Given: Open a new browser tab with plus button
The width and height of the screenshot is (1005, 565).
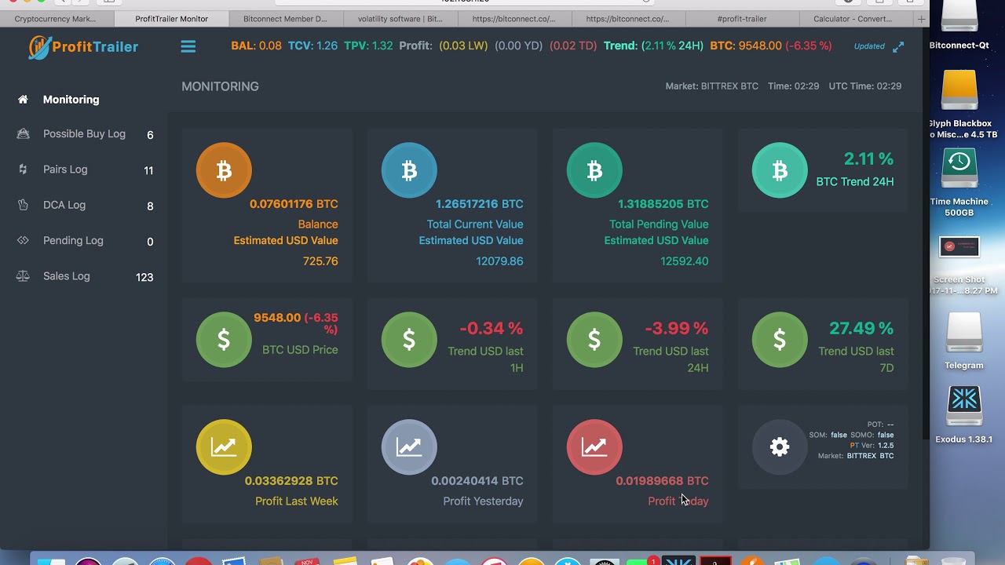Looking at the screenshot, I should (x=921, y=19).
